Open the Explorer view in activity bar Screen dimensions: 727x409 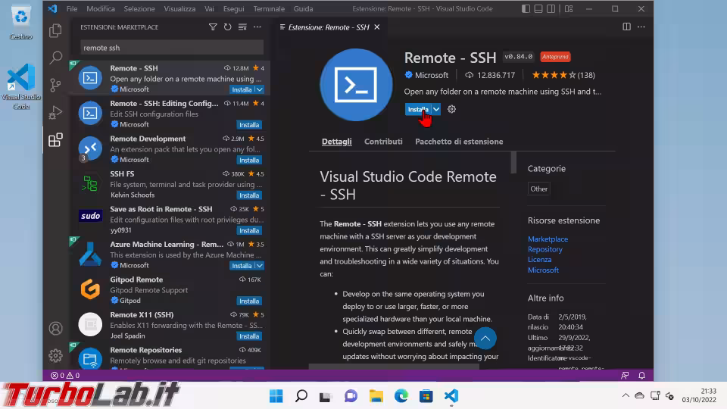55,31
